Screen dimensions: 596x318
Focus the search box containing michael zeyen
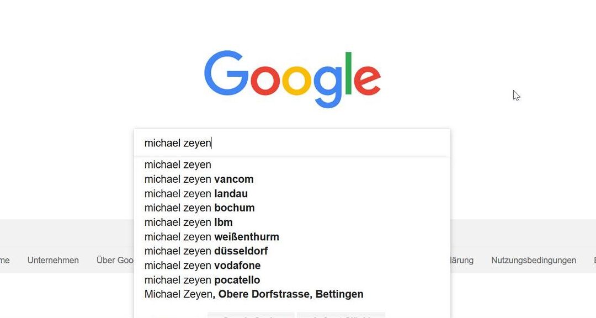292,143
